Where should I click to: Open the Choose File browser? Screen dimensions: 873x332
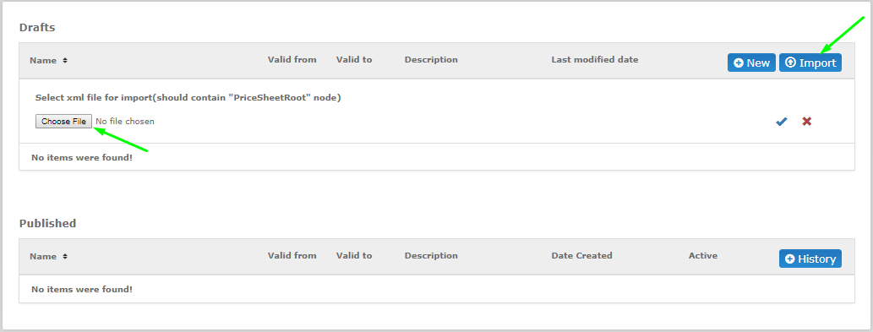coord(63,122)
